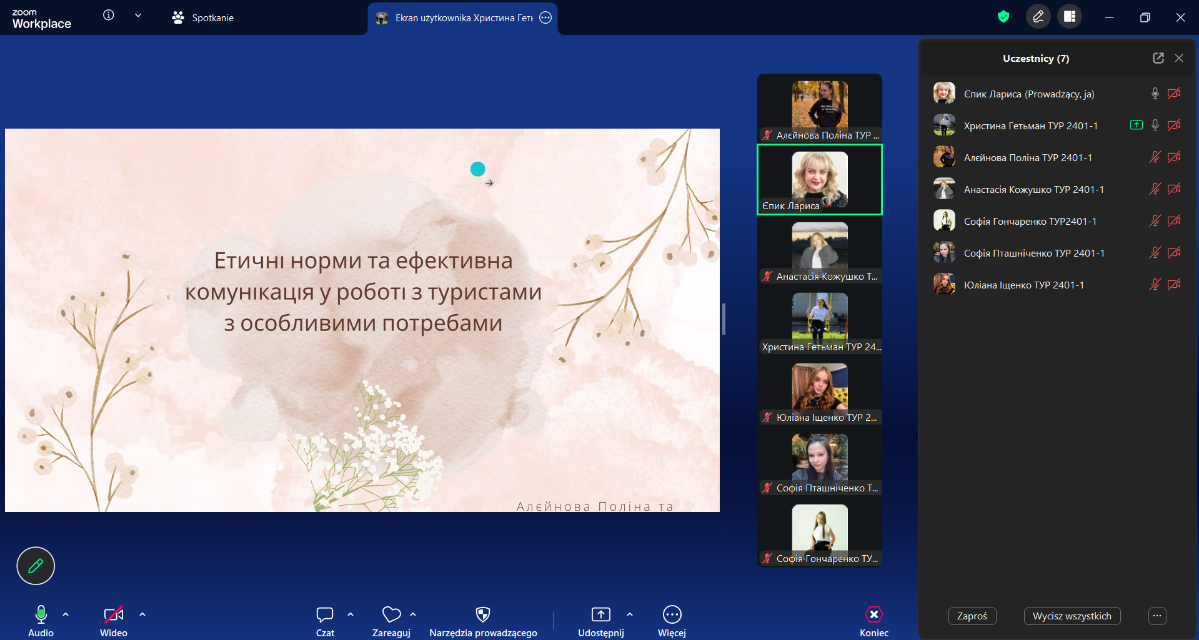Open the Czat chat panel
The width and height of the screenshot is (1199, 640).
325,615
